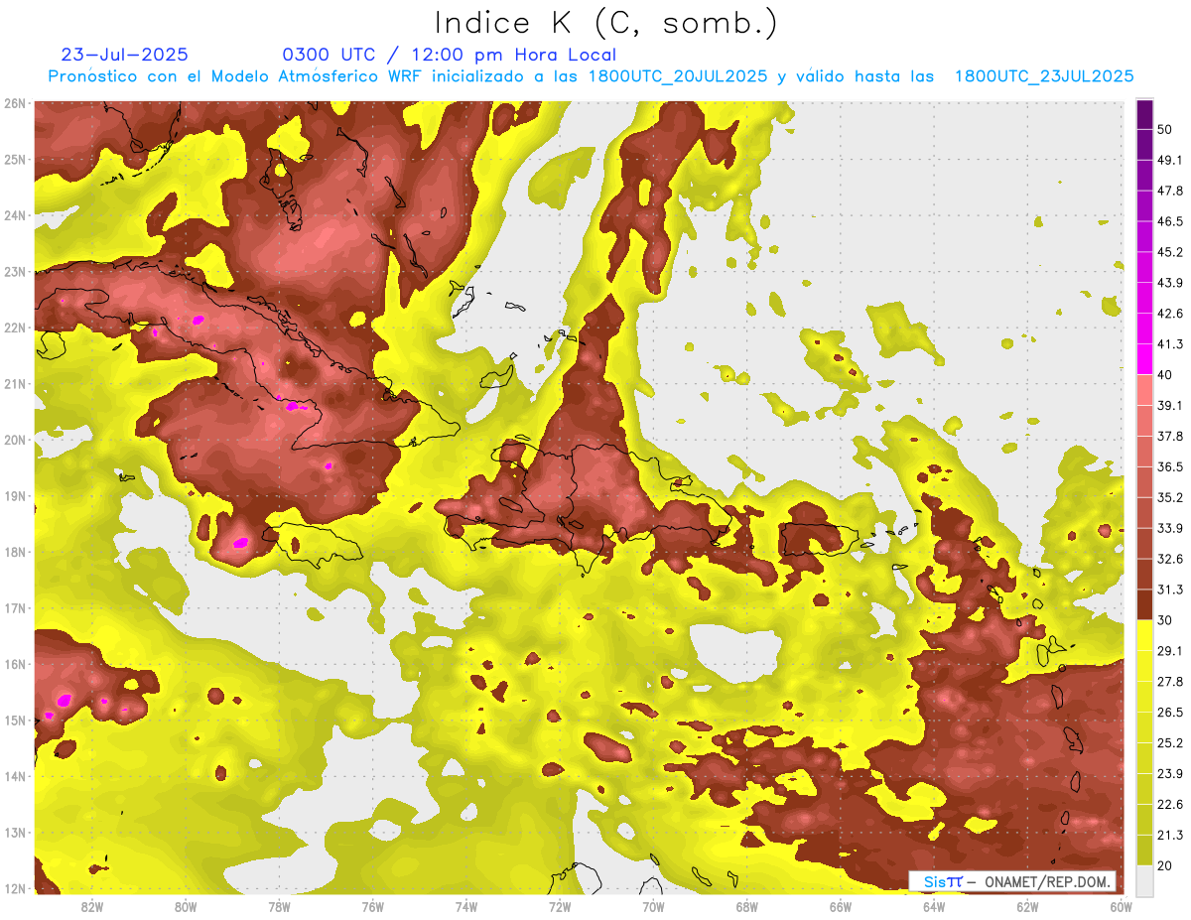Viewport: 1191px width, 920px height.
Task: Click the "82W" longitude label
Action: 92,907
